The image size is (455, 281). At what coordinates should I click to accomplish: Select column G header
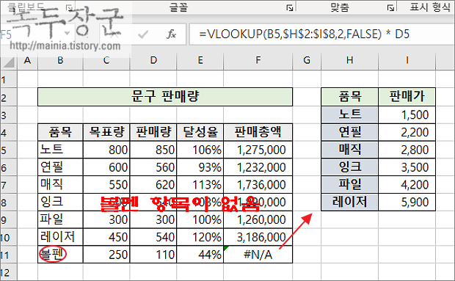(x=307, y=61)
